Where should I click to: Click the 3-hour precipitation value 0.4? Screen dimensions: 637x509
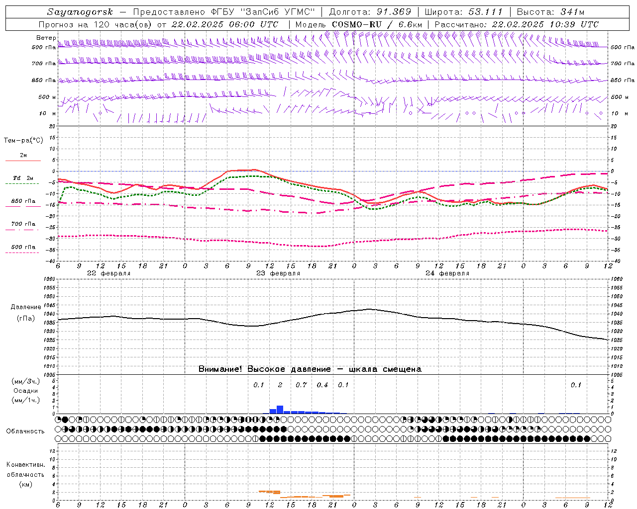pyautogui.click(x=322, y=385)
